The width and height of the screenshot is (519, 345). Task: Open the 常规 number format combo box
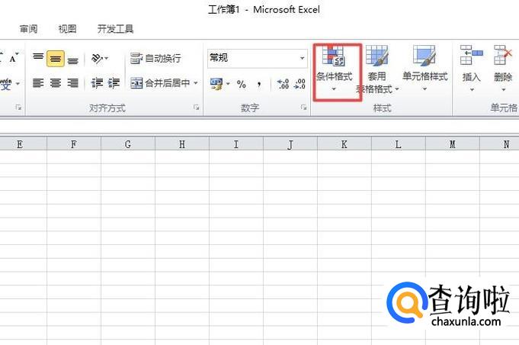[x=257, y=58]
